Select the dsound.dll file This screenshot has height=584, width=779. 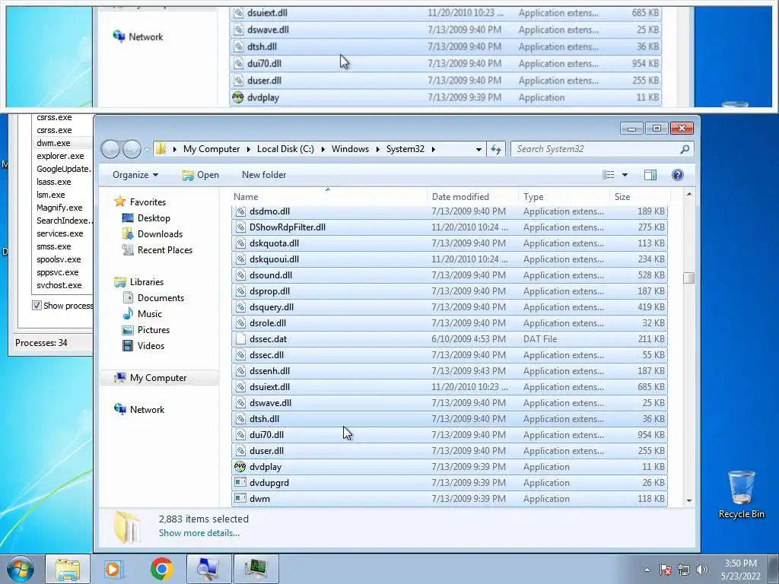point(450,275)
